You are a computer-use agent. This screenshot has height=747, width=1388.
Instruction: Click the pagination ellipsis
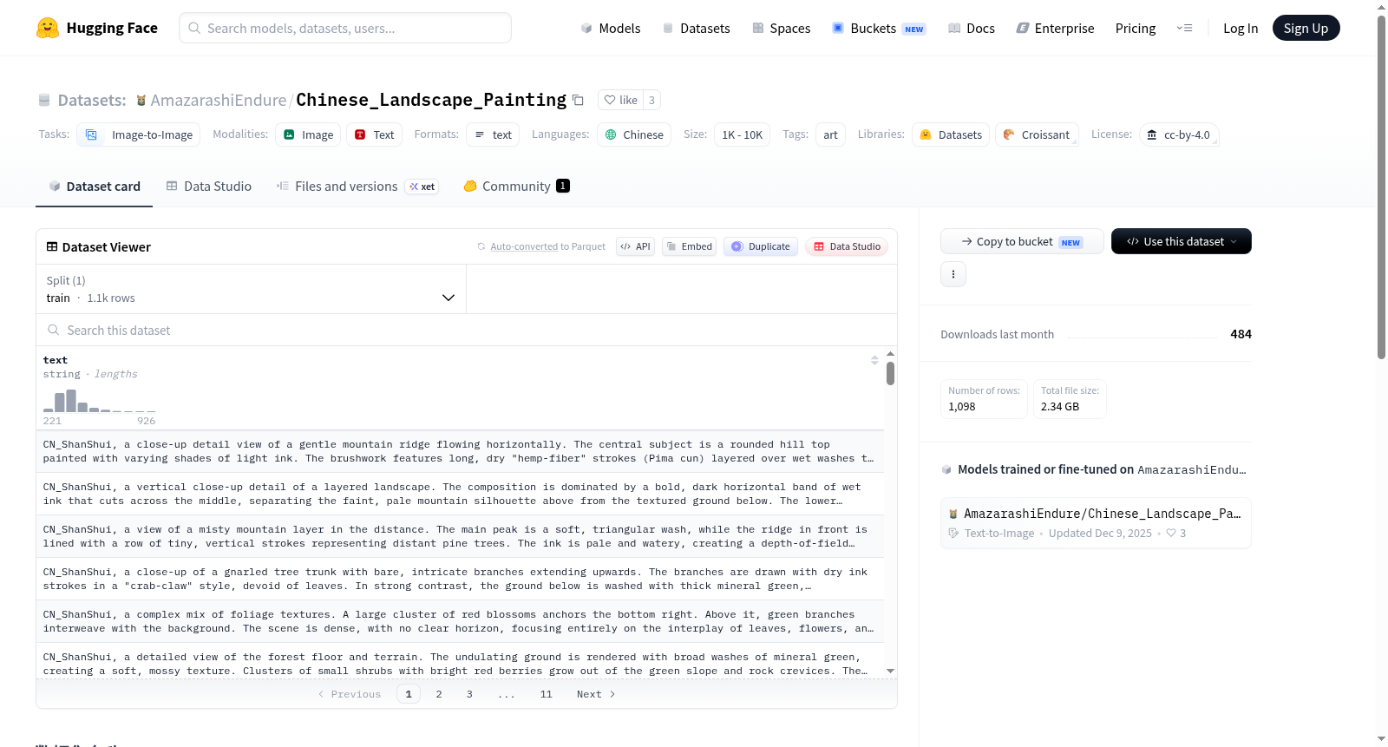coord(507,694)
